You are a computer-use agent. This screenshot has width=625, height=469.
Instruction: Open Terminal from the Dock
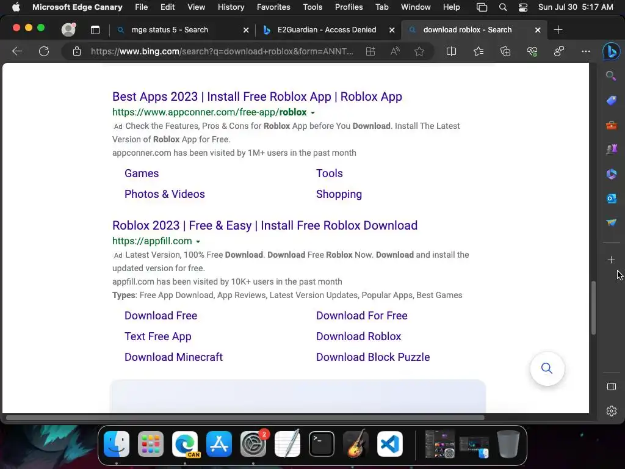coord(321,444)
